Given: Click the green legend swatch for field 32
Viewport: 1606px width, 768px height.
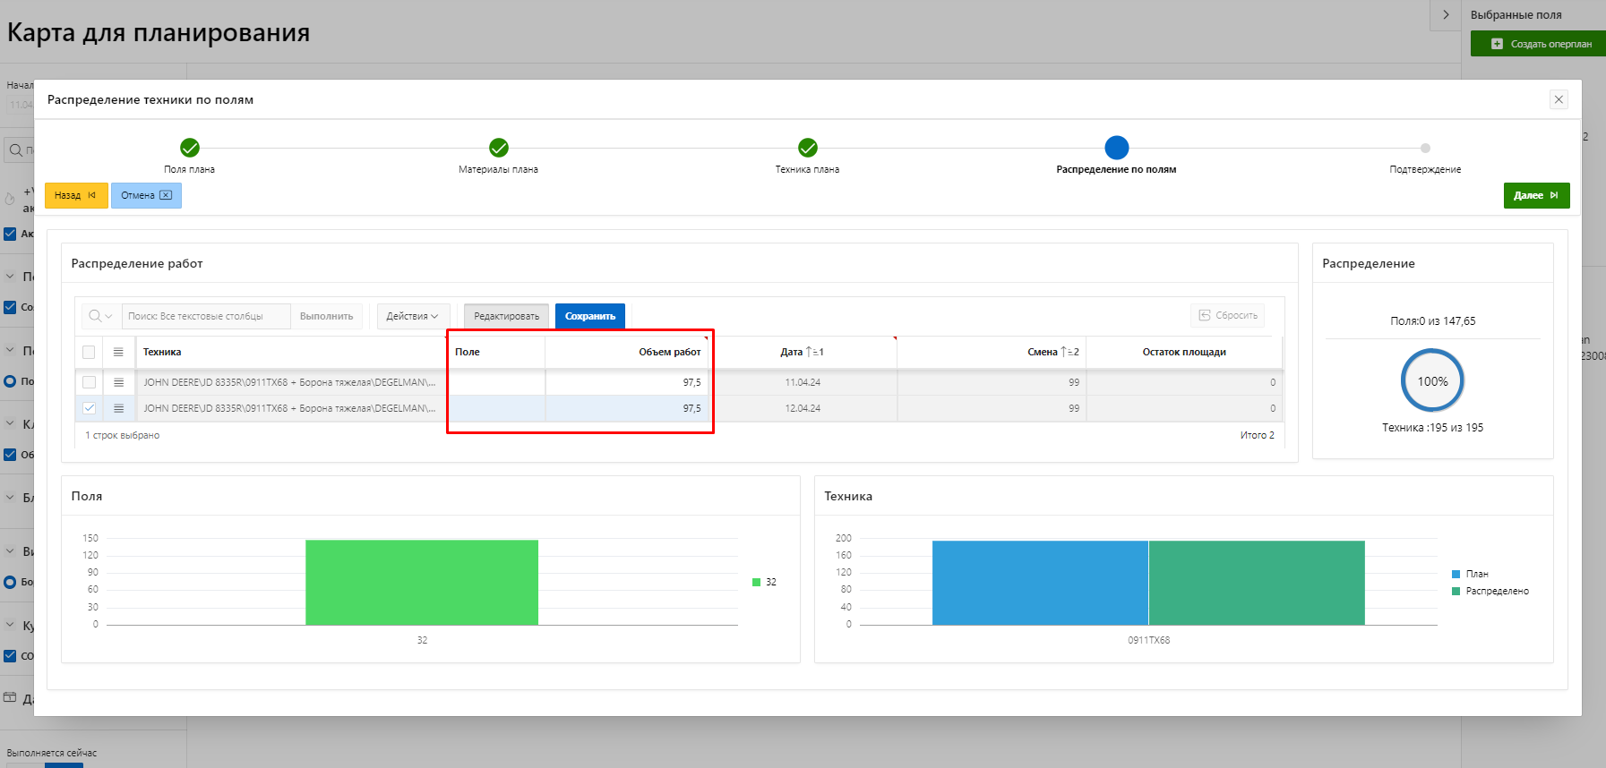Looking at the screenshot, I should click(756, 583).
